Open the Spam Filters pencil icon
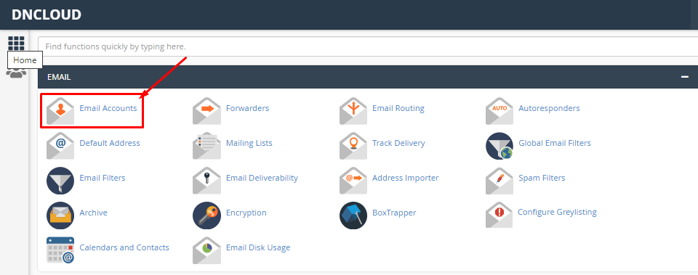698x275 pixels. pyautogui.click(x=500, y=181)
